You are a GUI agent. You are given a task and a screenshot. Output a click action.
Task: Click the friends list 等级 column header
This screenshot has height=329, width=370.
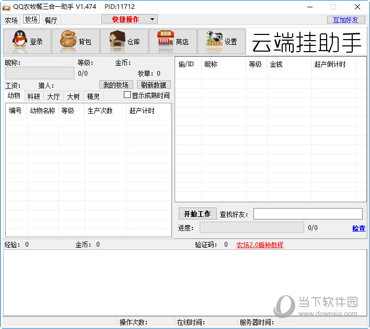(256, 64)
